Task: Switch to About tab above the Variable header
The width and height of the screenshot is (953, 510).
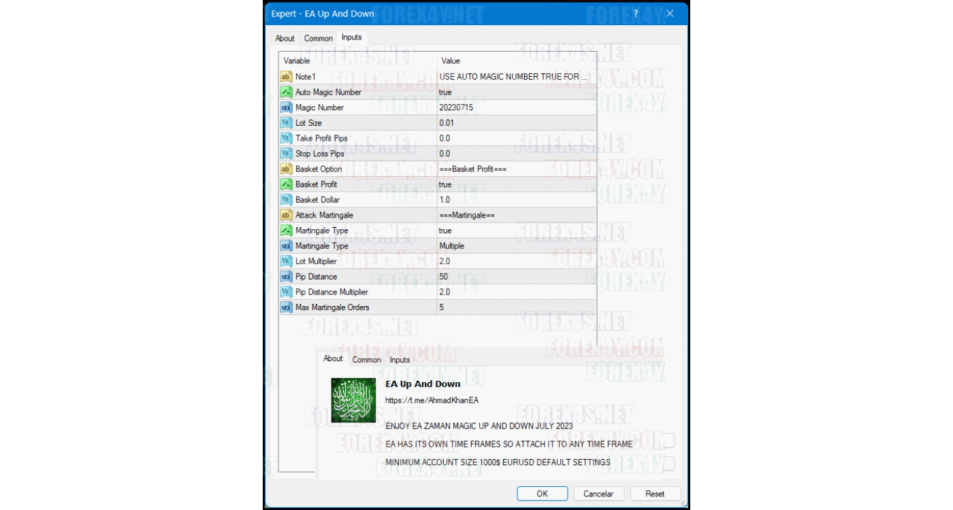Action: pos(285,38)
